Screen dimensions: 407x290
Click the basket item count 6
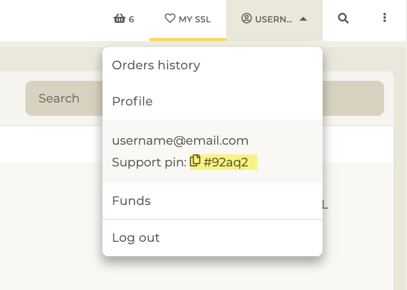(131, 19)
